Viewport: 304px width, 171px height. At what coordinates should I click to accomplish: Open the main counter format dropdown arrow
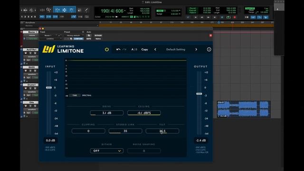coord(124,11)
